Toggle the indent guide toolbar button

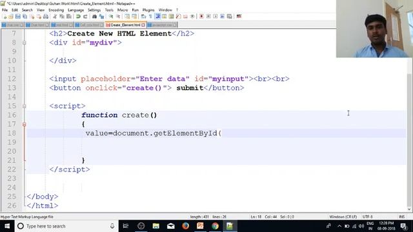[x=157, y=17]
